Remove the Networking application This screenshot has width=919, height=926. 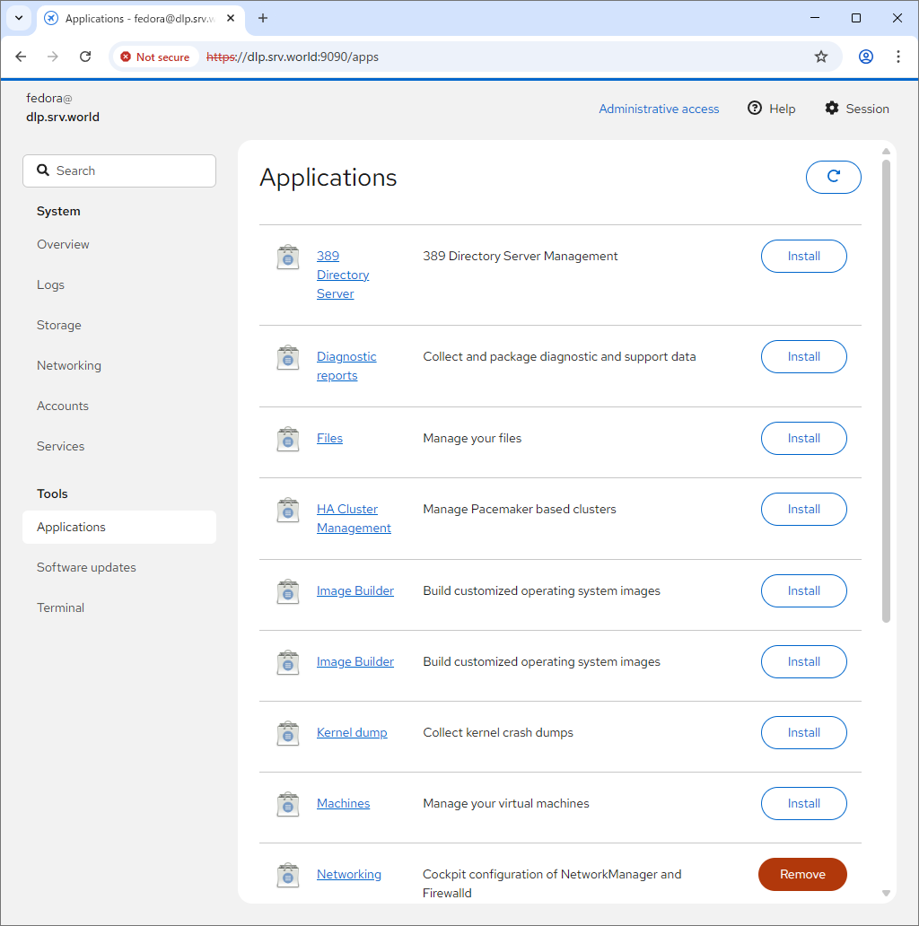tap(802, 874)
